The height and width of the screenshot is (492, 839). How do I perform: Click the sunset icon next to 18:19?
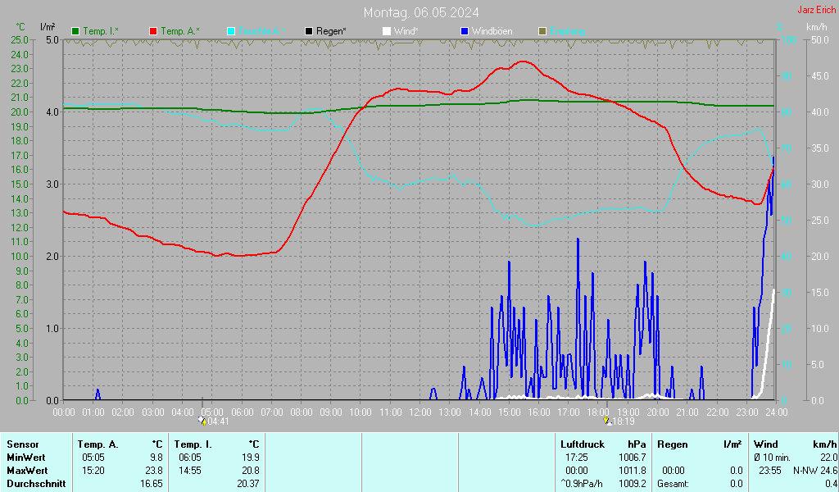coord(607,421)
